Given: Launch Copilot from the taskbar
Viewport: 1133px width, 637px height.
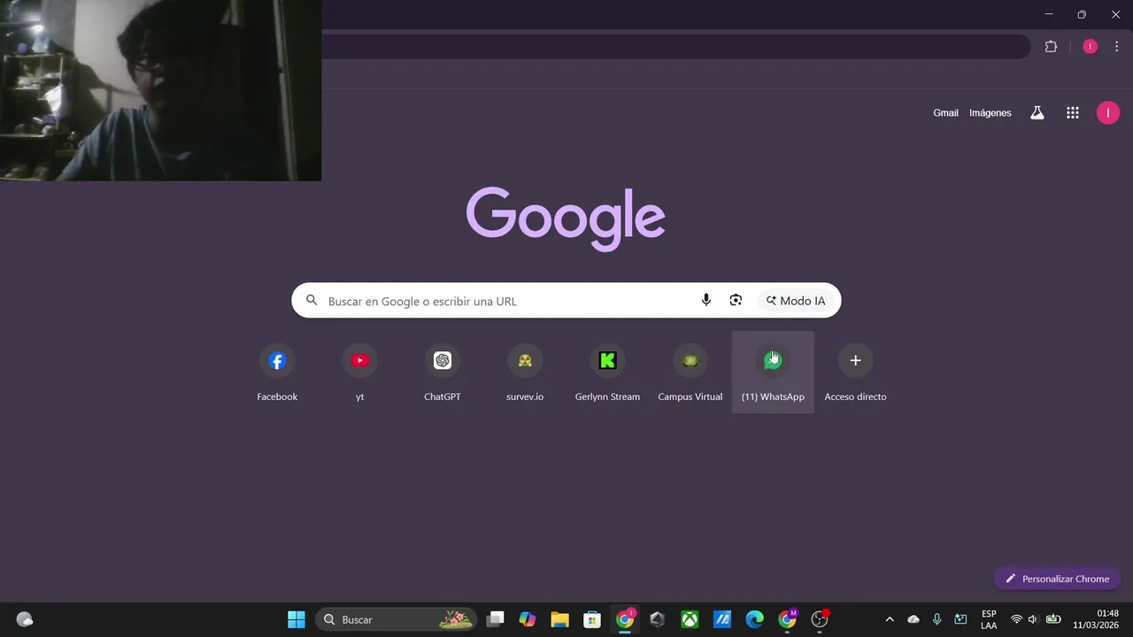Looking at the screenshot, I should tap(528, 619).
